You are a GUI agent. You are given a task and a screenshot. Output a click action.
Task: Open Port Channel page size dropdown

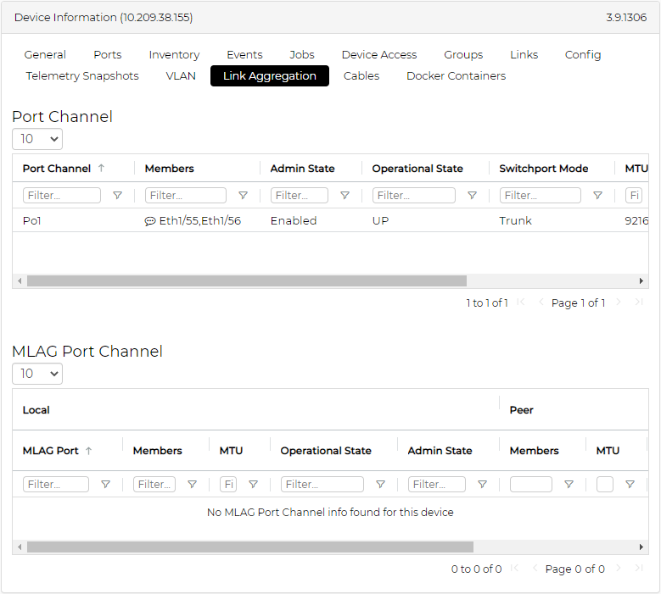pyautogui.click(x=37, y=139)
